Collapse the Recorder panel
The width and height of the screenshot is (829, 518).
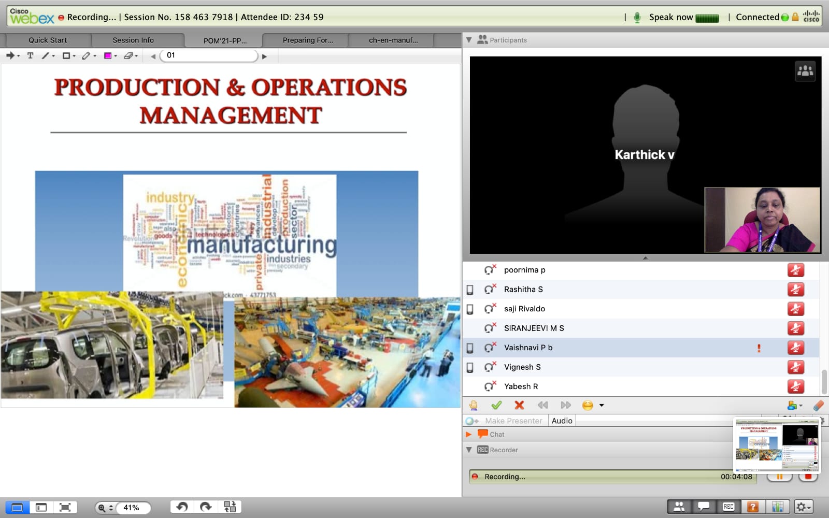469,450
